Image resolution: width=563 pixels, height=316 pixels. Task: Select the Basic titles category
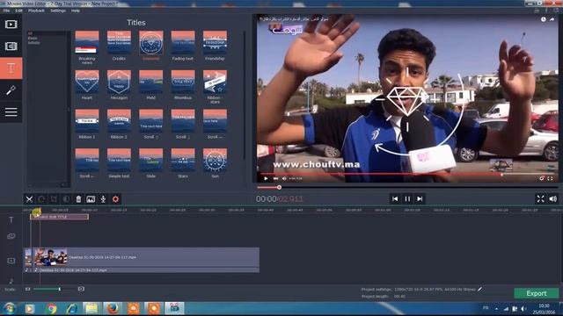pos(33,38)
